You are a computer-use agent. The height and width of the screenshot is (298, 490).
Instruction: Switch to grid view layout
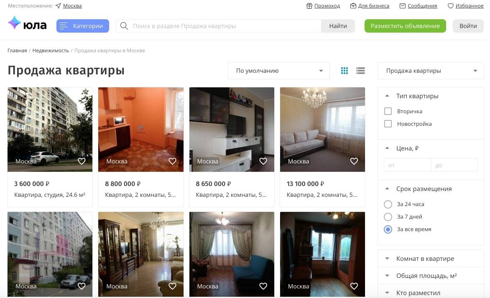345,71
